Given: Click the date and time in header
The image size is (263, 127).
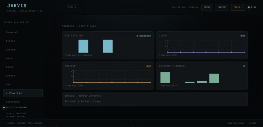Looking at the screenshot, I should (185, 7).
